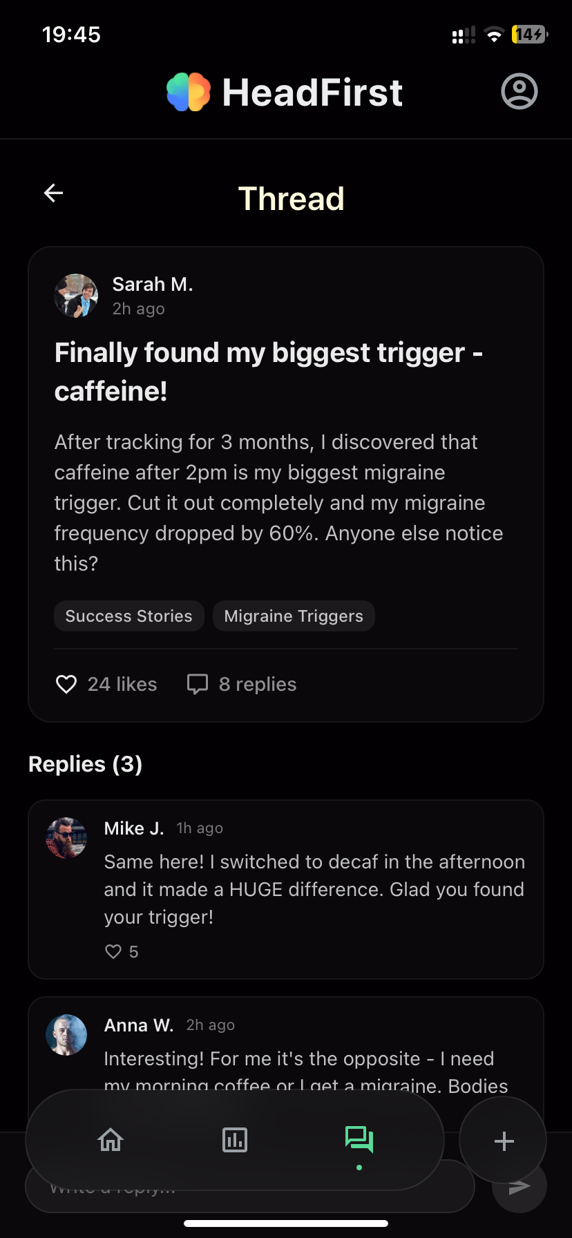Open Sarah M.'s avatar photo
This screenshot has width=572, height=1238.
point(76,296)
